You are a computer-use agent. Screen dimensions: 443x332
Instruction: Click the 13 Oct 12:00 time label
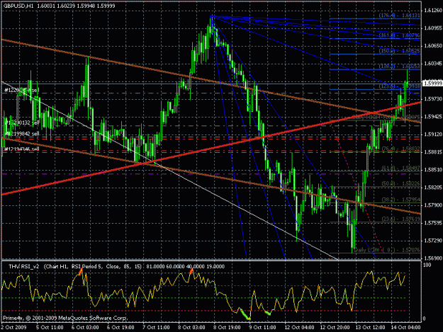370,327
